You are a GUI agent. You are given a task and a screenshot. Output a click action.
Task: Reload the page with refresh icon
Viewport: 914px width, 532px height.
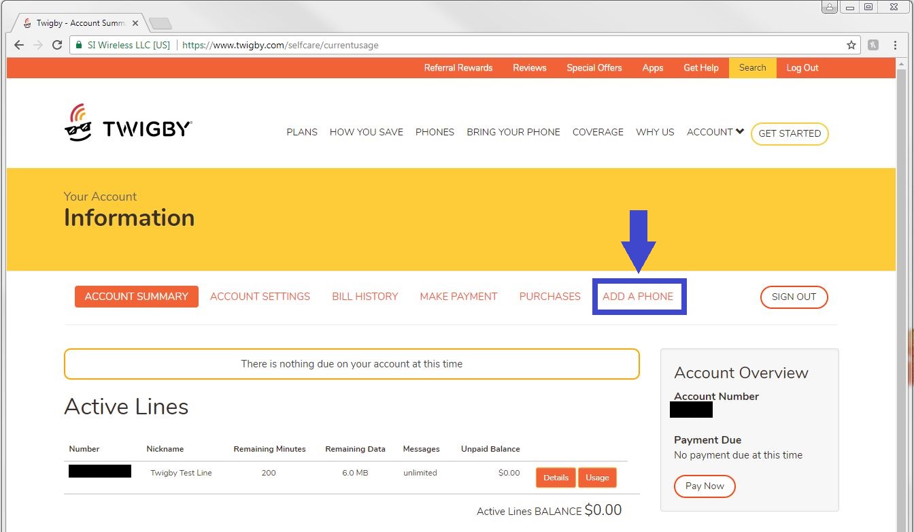point(57,45)
